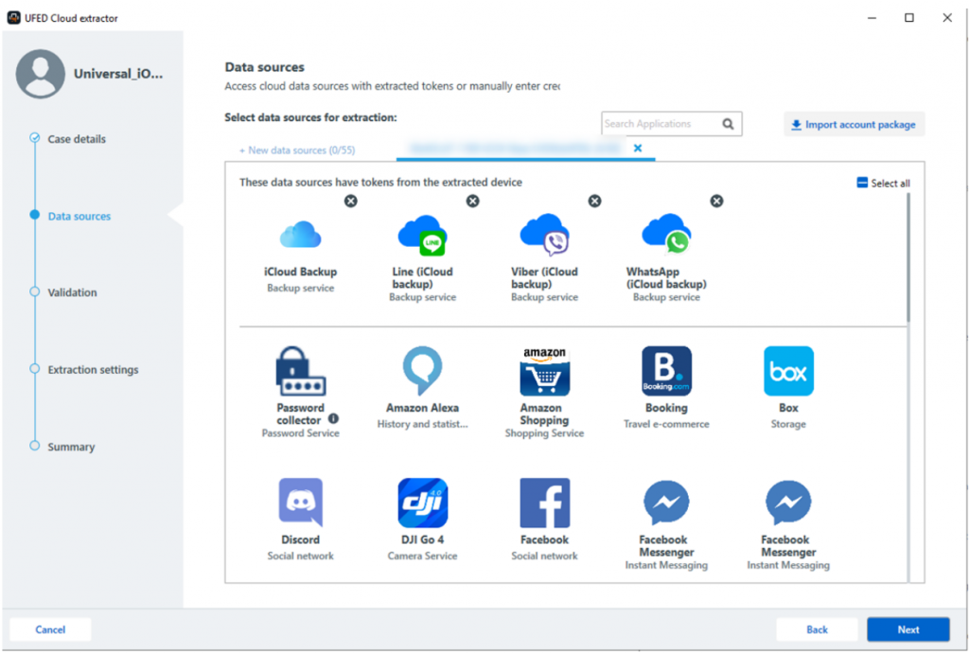969x653 pixels.
Task: Remove WhatsApp (iCloud backup) via X badge
Action: 716,201
